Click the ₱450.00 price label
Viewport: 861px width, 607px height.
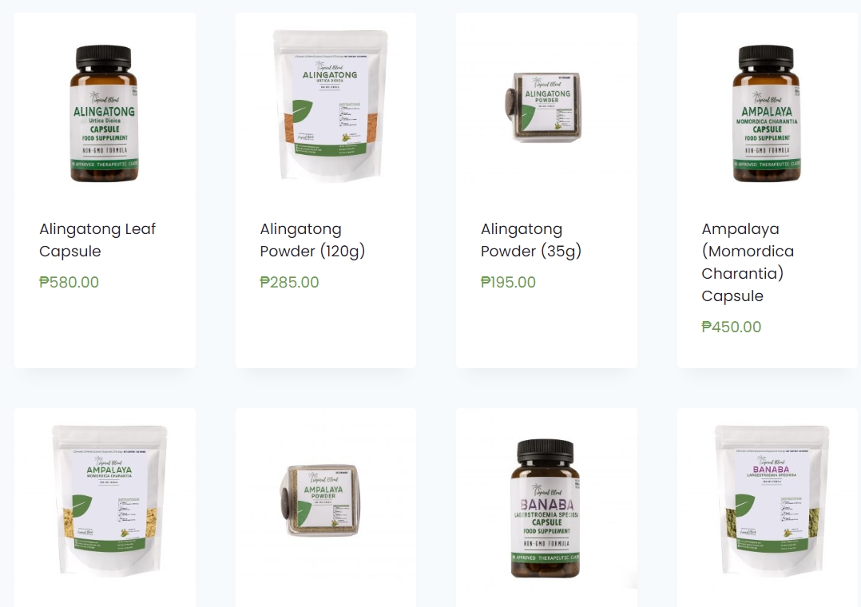tap(732, 327)
